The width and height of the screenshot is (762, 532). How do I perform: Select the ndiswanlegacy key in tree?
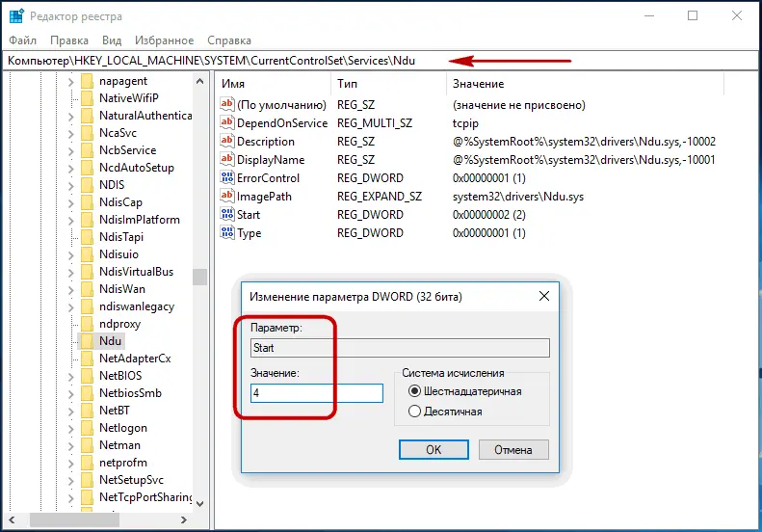tap(137, 306)
